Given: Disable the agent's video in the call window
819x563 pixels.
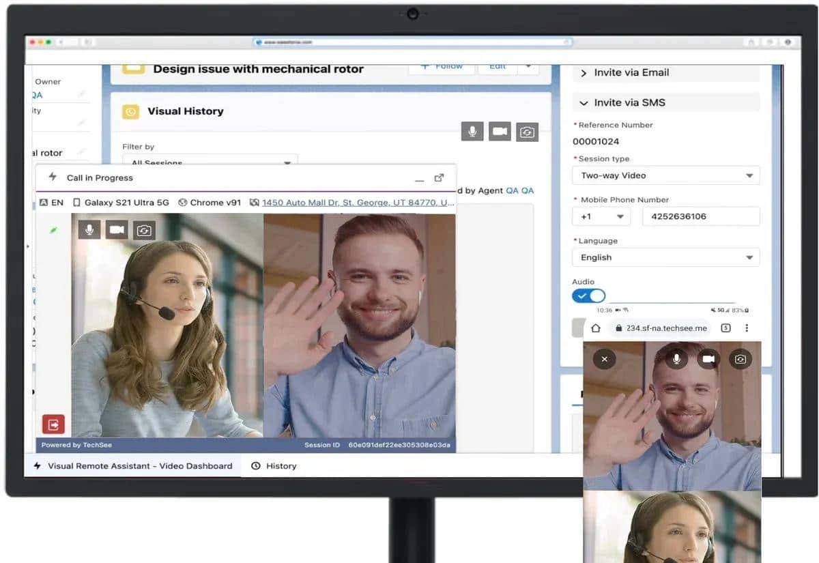Looking at the screenshot, I should pos(116,230).
